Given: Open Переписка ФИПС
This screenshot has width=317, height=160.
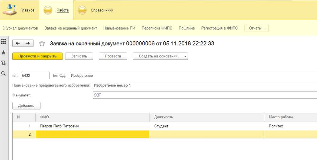Looking at the screenshot, I should click(x=157, y=28).
